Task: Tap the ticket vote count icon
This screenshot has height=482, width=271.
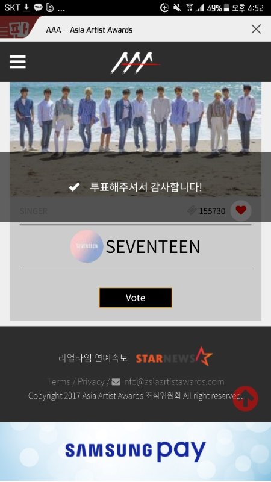Action: pos(192,211)
